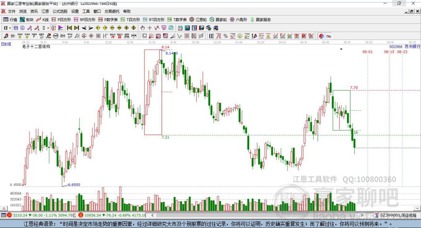Open the P四方形 tool
Viewport: 421px width, 228px height.
[61, 20]
